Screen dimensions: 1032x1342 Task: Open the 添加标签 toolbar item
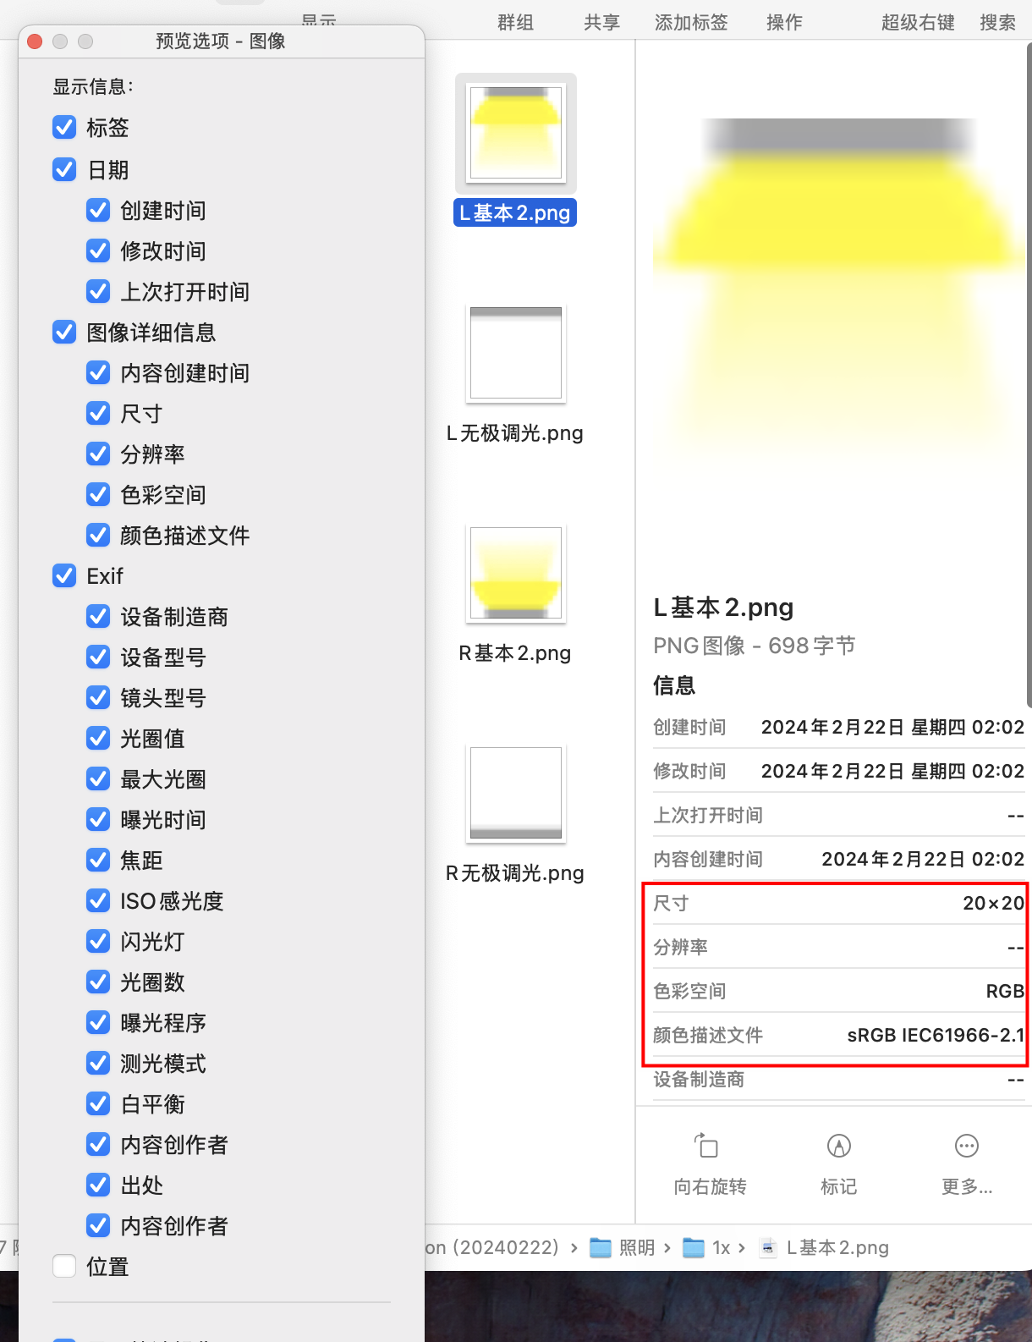[x=690, y=23]
